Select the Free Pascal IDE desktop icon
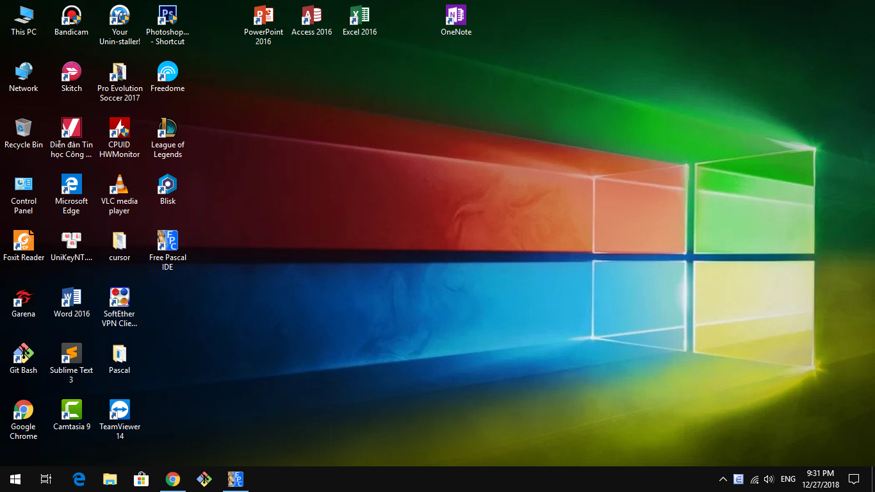Image resolution: width=875 pixels, height=492 pixels. click(167, 251)
